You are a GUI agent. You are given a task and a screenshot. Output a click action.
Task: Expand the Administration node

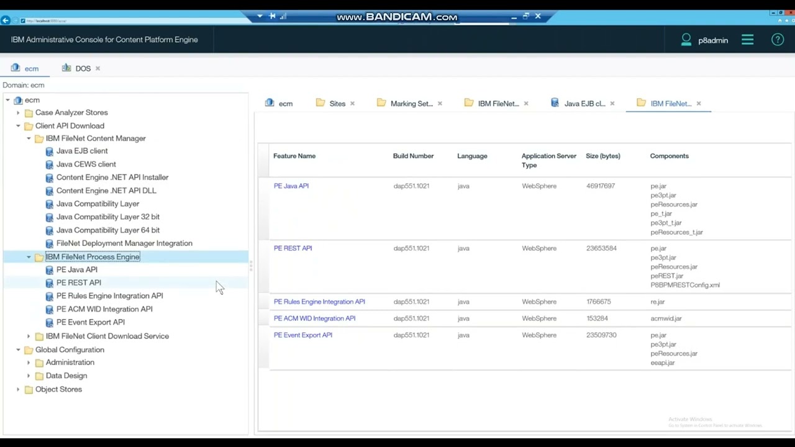tap(29, 363)
